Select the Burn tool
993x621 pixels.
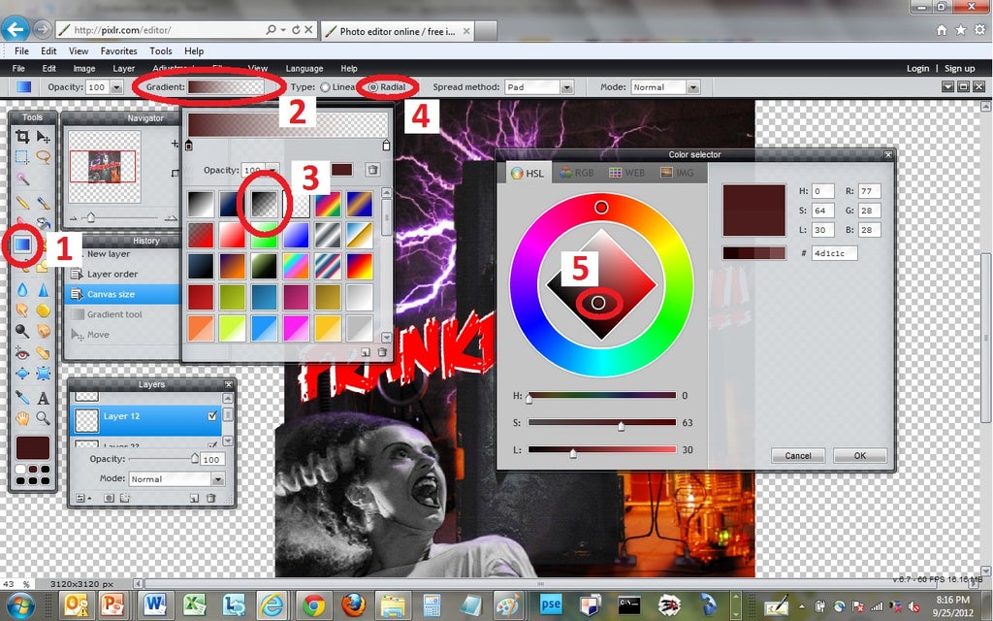pyautogui.click(x=43, y=331)
